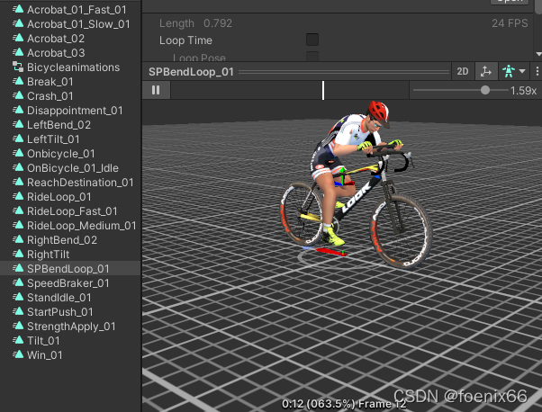Image resolution: width=542 pixels, height=412 pixels.
Task: Click the StrengthApply_01 clip icon
Action: 18,326
